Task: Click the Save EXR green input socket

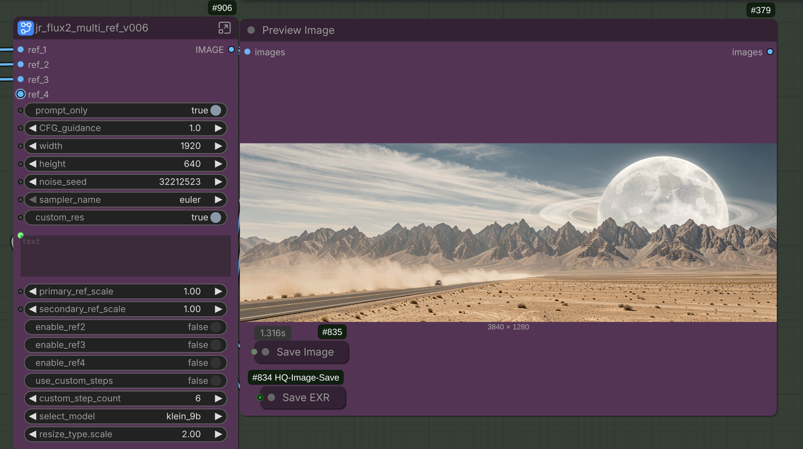Action: pyautogui.click(x=260, y=398)
